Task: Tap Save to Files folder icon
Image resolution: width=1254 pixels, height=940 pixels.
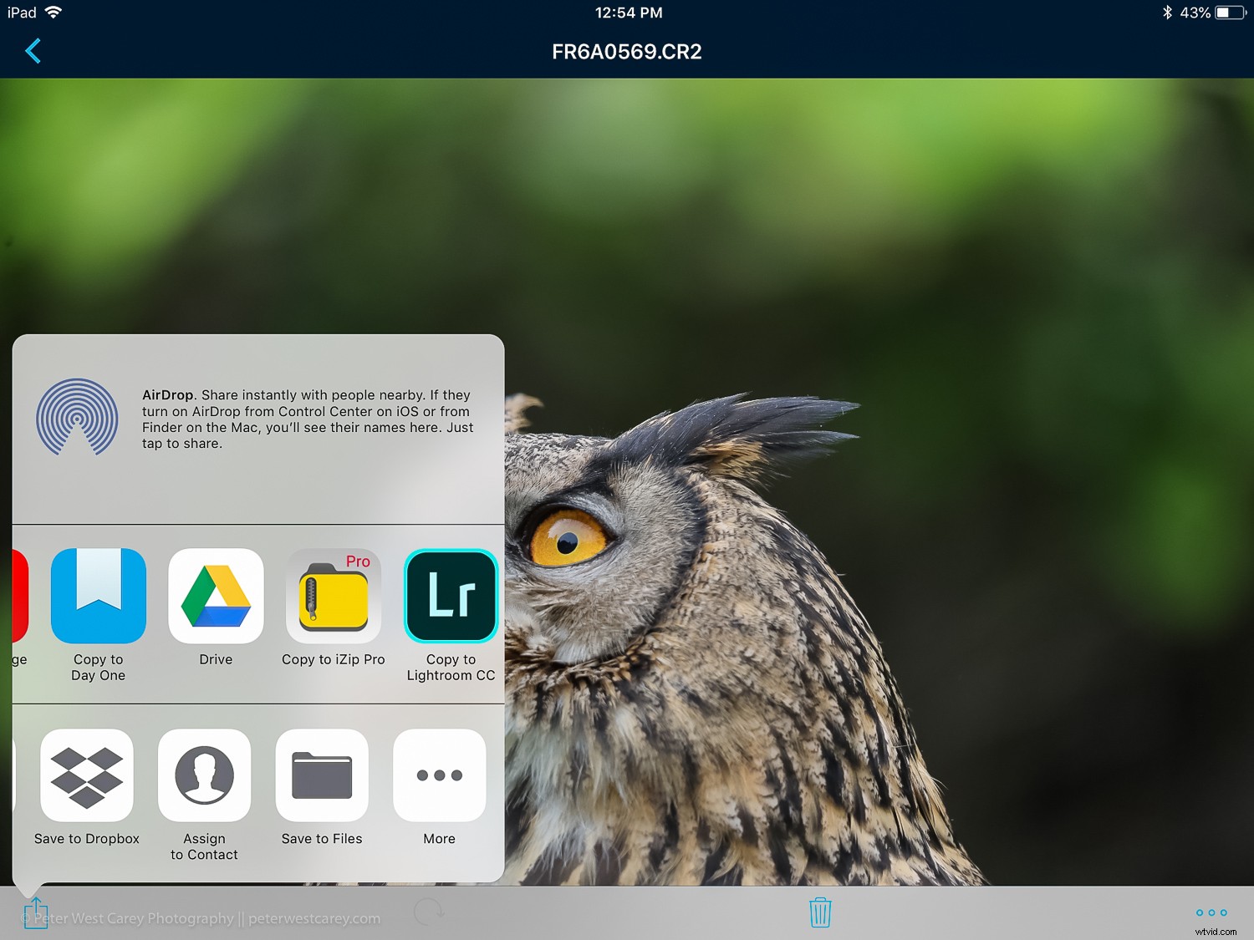Action: click(x=322, y=775)
